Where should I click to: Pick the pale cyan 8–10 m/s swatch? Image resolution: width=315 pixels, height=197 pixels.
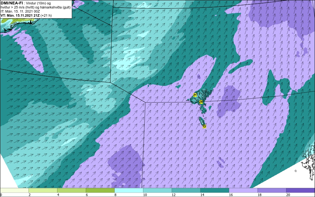pos(129,190)
